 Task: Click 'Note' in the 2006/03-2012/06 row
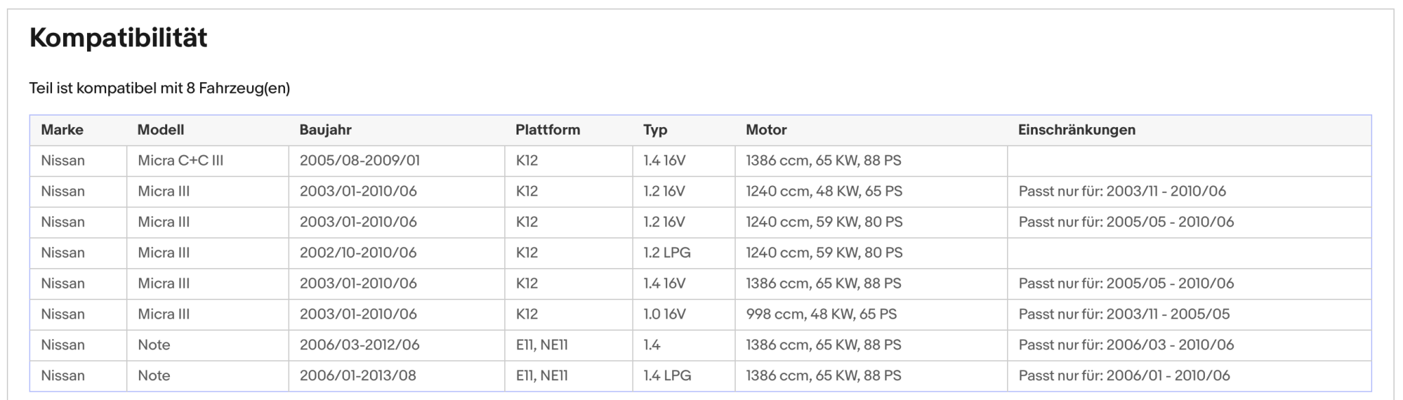(154, 345)
